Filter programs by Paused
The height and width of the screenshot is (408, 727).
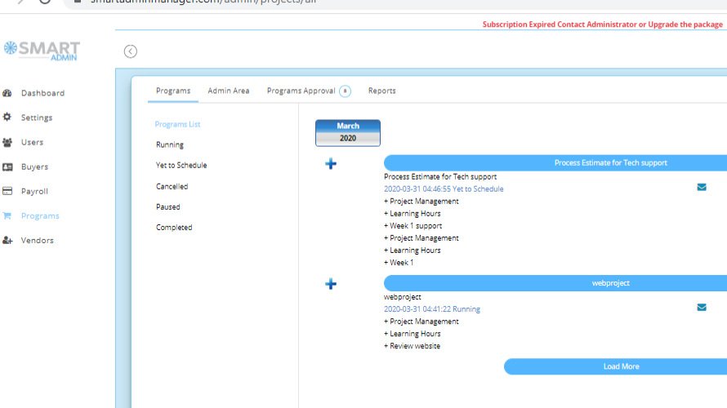[167, 207]
